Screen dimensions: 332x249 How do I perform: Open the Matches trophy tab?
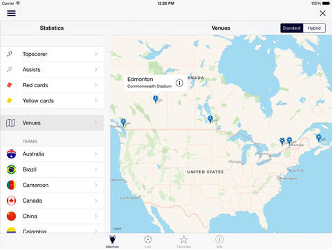pyautogui.click(x=112, y=241)
